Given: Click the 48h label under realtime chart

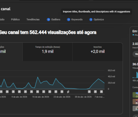Looking at the screenshot, I should (135, 81).
